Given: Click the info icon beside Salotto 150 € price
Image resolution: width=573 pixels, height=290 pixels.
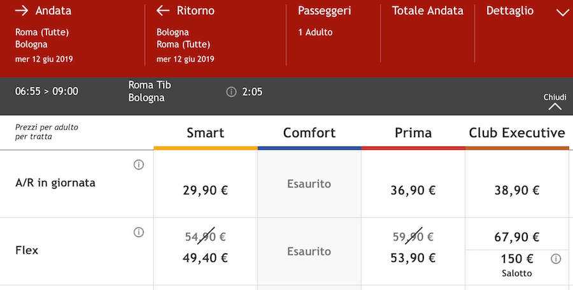Looking at the screenshot, I should pyautogui.click(x=556, y=259).
